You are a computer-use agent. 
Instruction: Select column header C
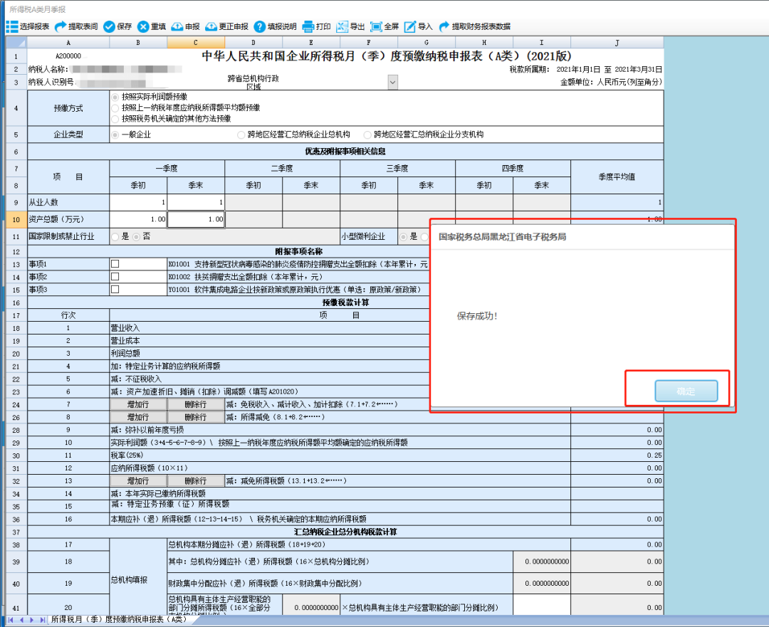(196, 43)
